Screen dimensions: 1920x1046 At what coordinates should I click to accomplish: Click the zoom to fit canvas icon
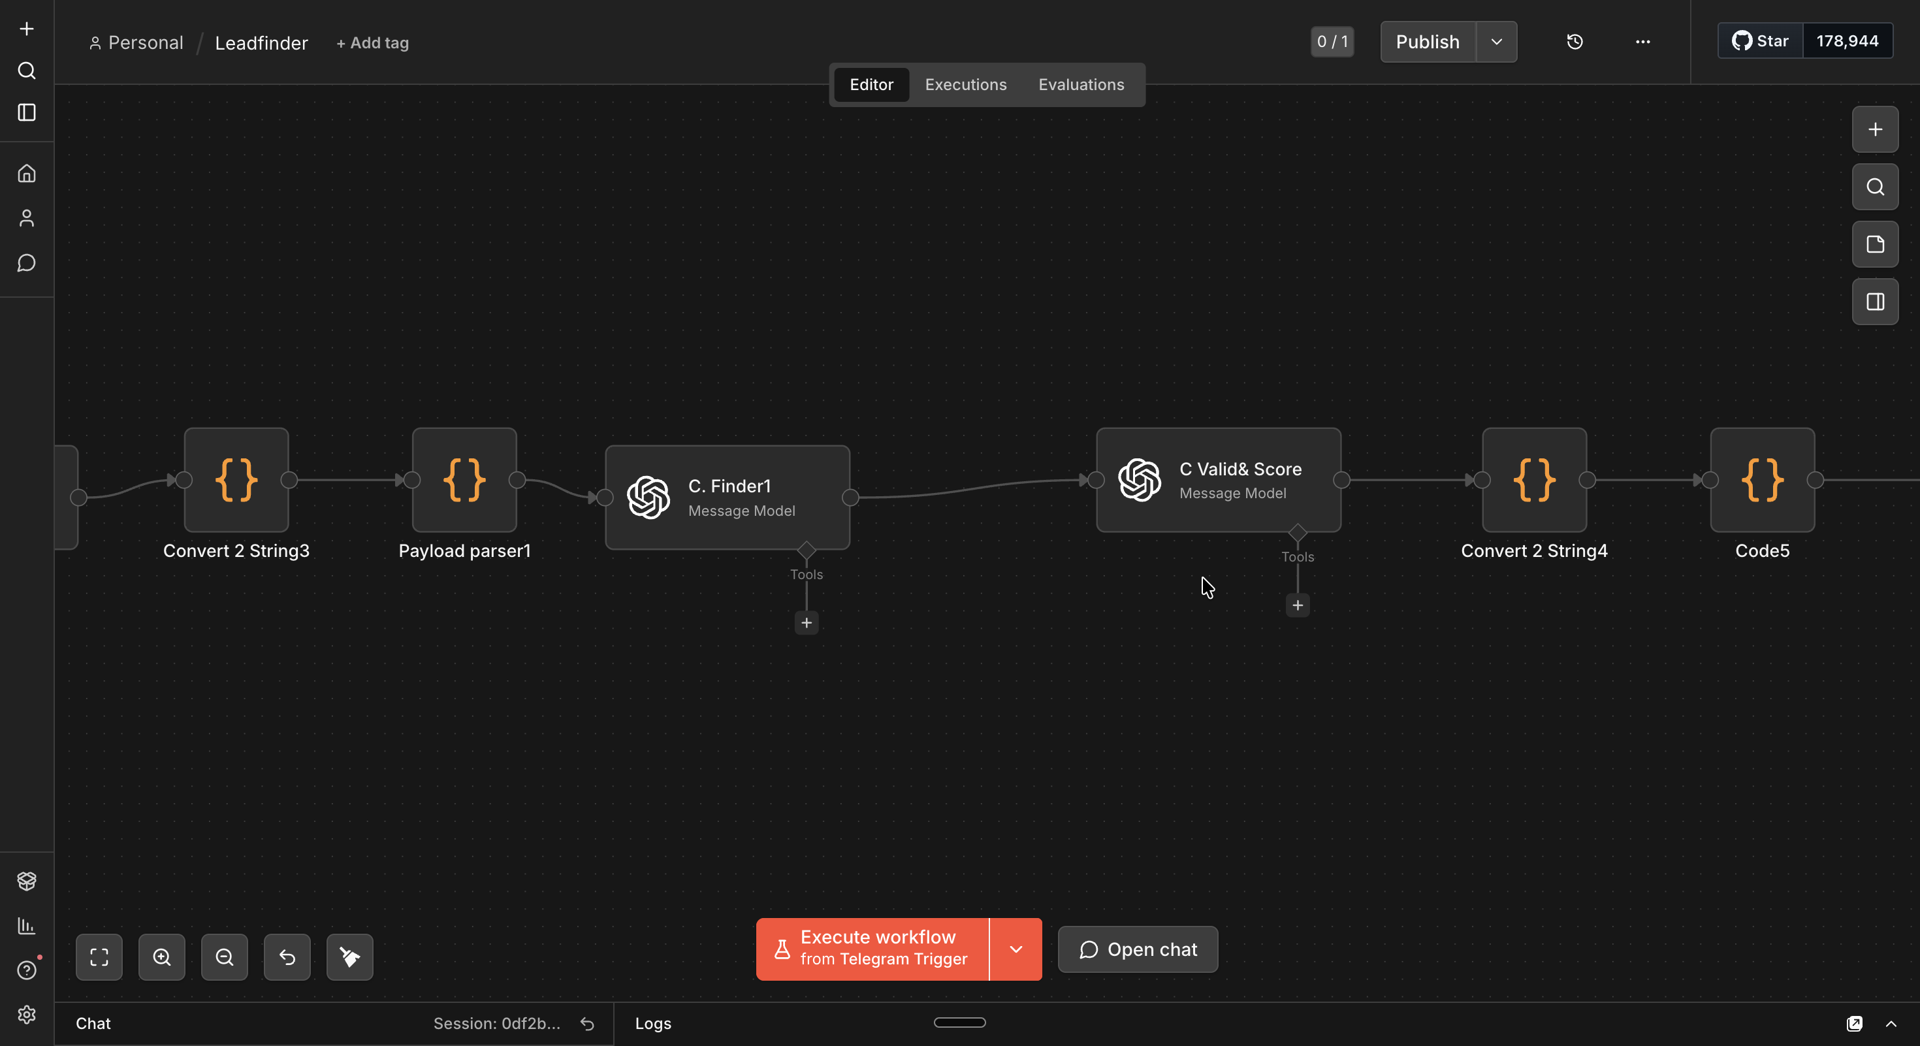99,957
